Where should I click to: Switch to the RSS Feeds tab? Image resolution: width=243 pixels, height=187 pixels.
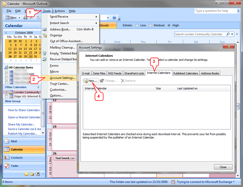(x=115, y=73)
